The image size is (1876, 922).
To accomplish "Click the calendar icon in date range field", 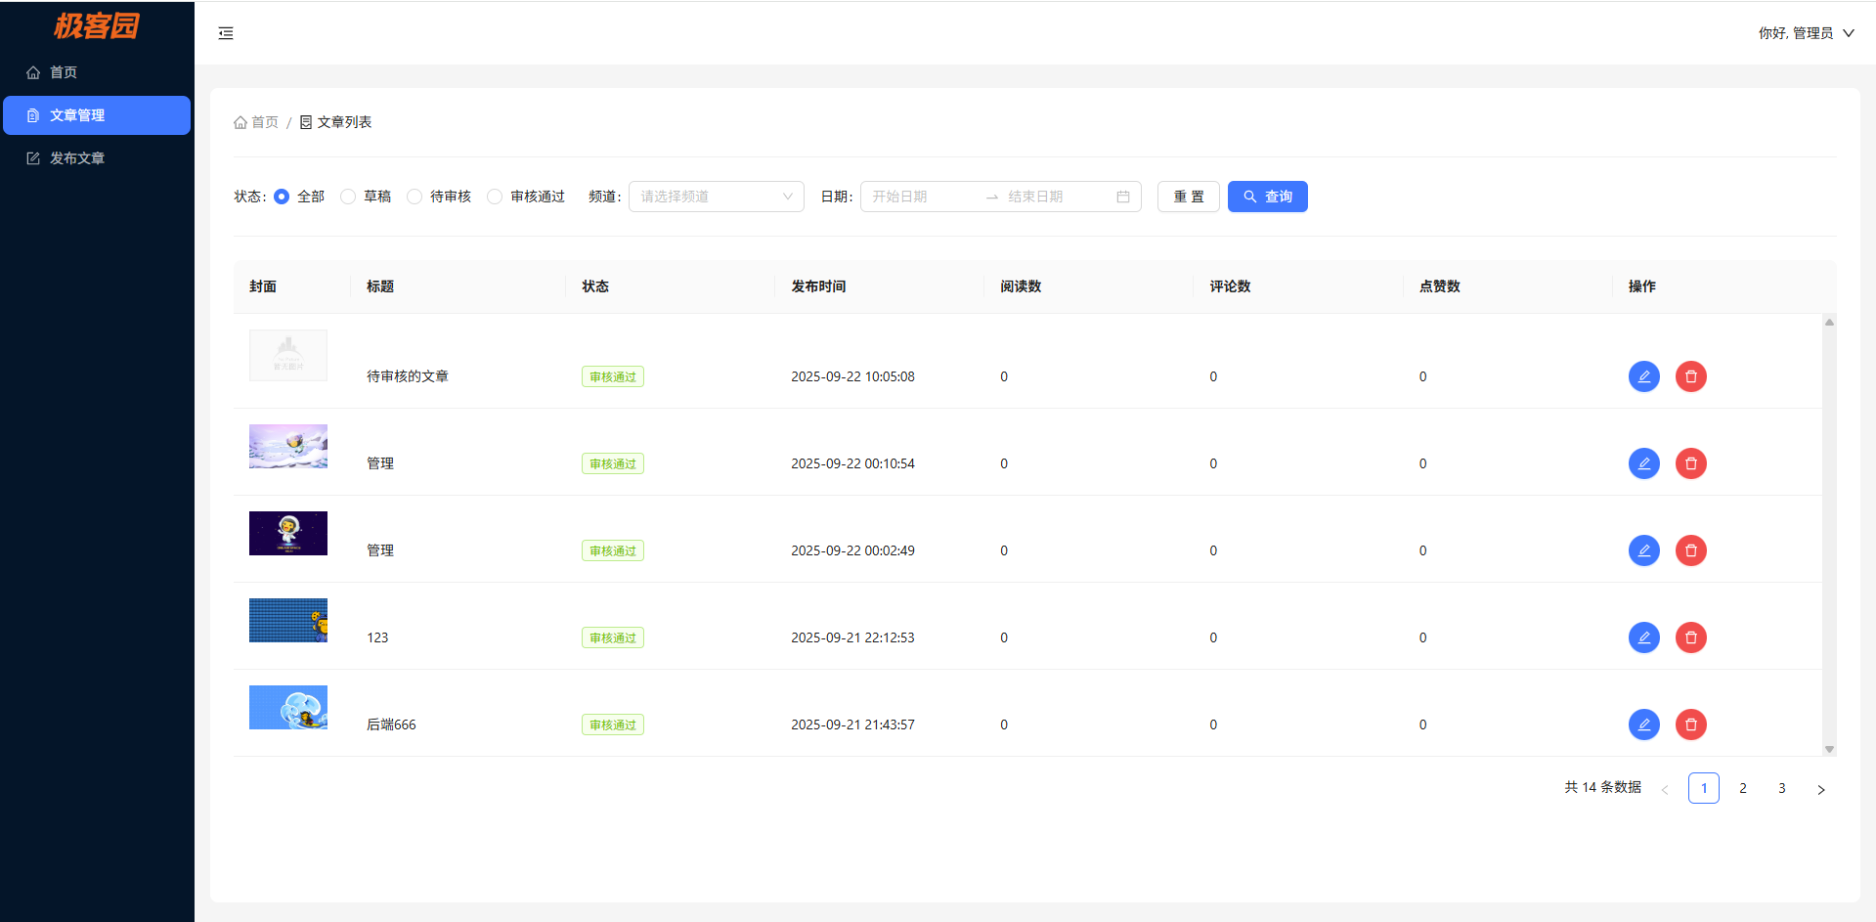I will [x=1122, y=197].
